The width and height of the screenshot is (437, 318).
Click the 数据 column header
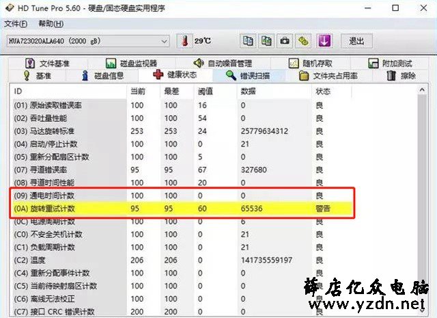274,91
